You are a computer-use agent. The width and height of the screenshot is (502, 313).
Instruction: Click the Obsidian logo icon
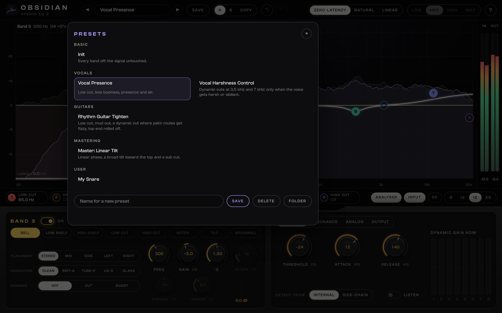tap(11, 10)
